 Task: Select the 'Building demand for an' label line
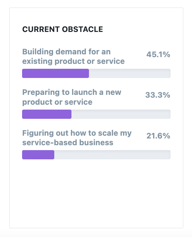67,52
